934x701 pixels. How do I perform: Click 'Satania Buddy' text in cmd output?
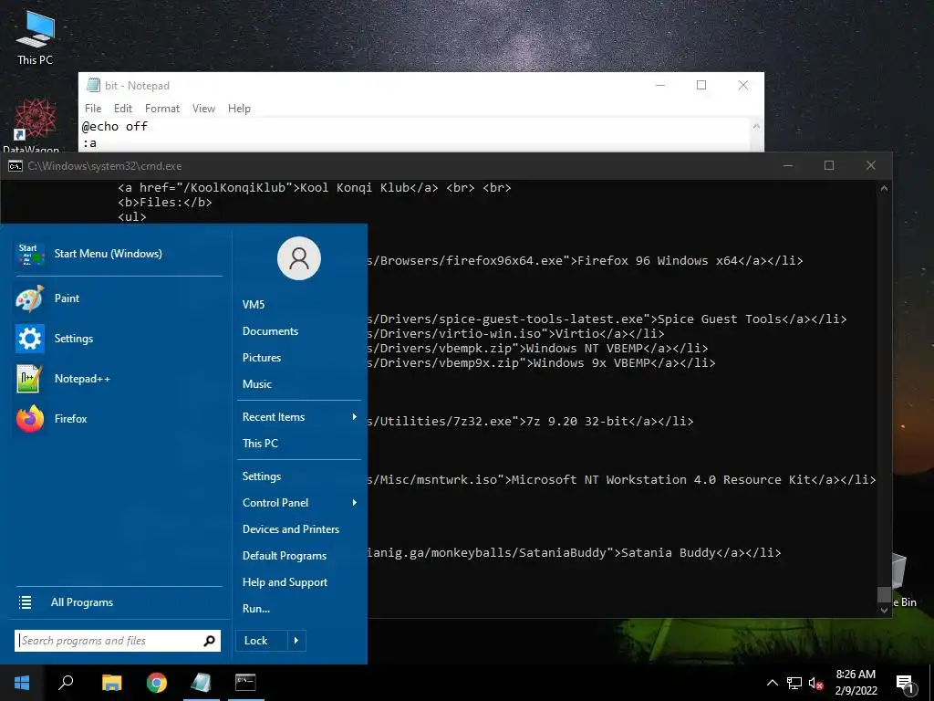click(x=669, y=552)
